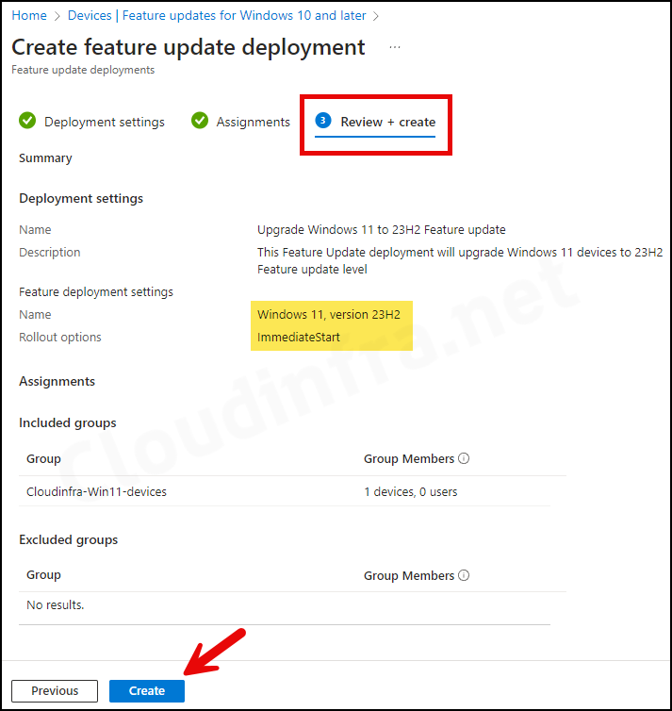Viewport: 672px width, 711px height.
Task: Click the Group column header under Excluded groups
Action: (x=43, y=574)
